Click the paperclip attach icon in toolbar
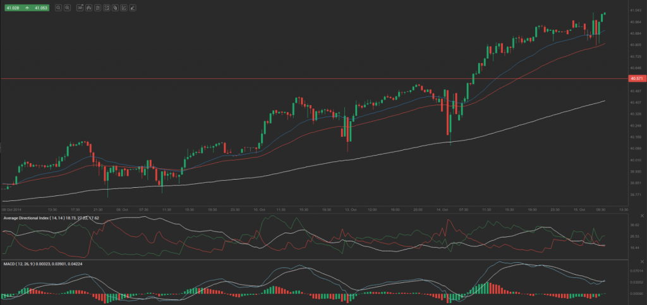The width and height of the screenshot is (647, 305). click(x=114, y=8)
